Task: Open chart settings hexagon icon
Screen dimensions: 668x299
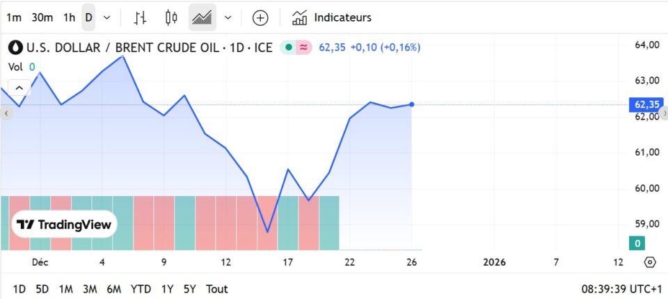Action: pyautogui.click(x=650, y=262)
